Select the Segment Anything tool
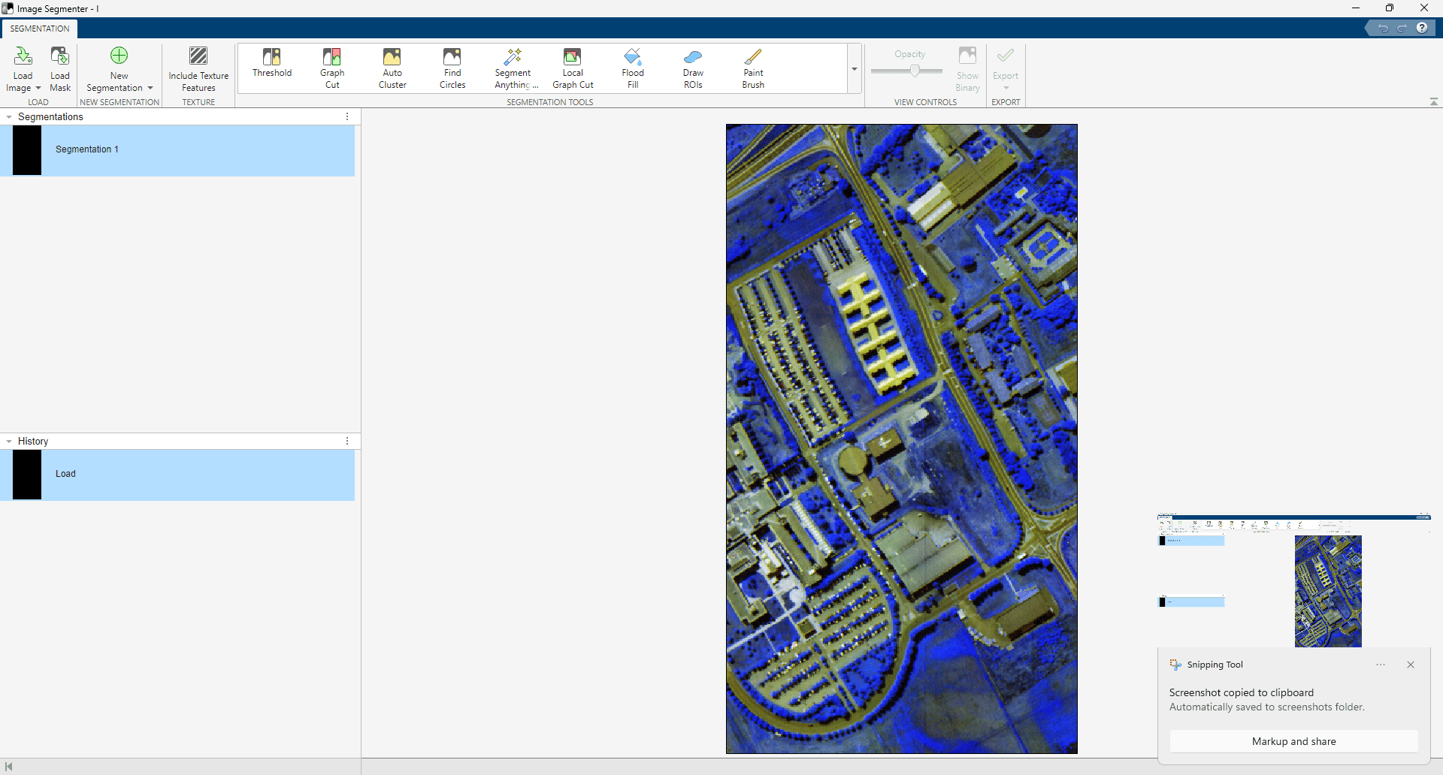The width and height of the screenshot is (1443, 775). (x=513, y=68)
